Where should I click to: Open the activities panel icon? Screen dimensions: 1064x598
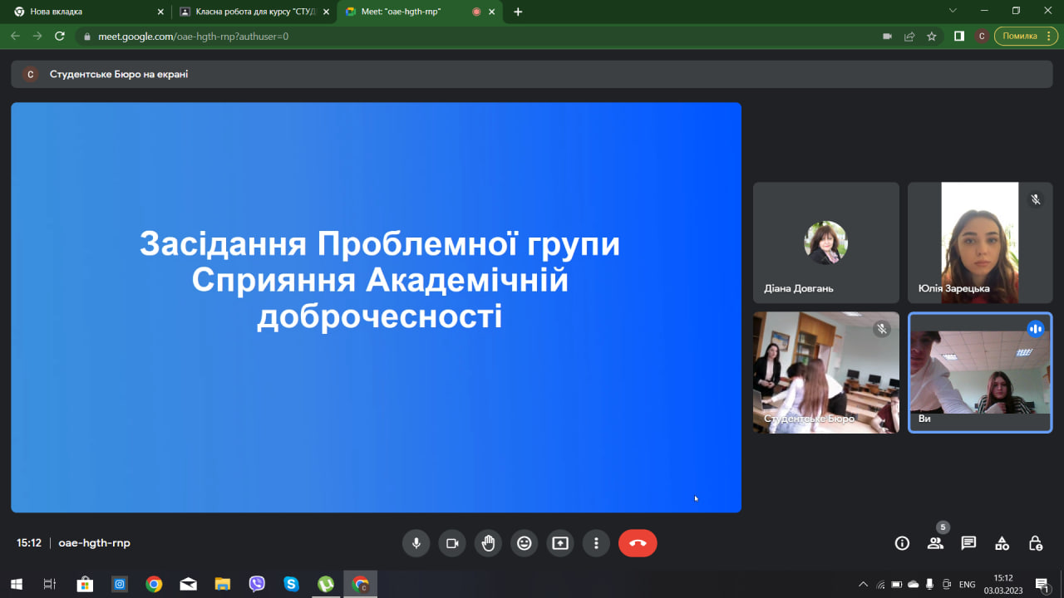click(1002, 543)
